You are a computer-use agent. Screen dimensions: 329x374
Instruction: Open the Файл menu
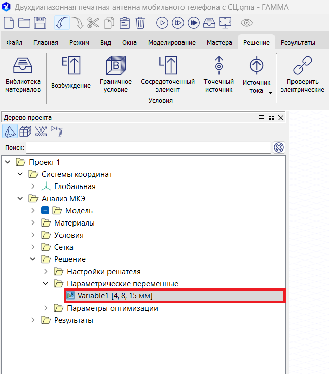tap(14, 43)
